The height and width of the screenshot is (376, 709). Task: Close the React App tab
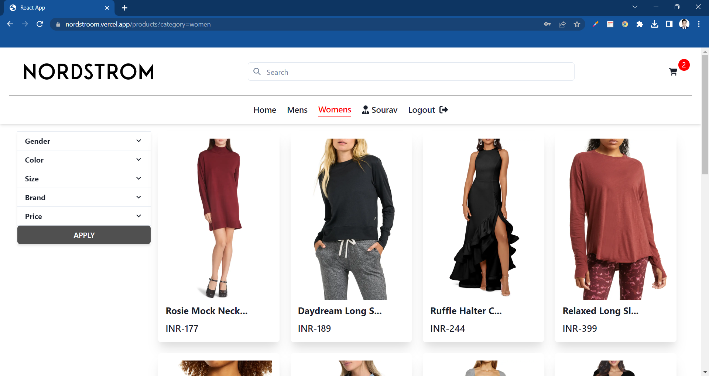pos(107,8)
